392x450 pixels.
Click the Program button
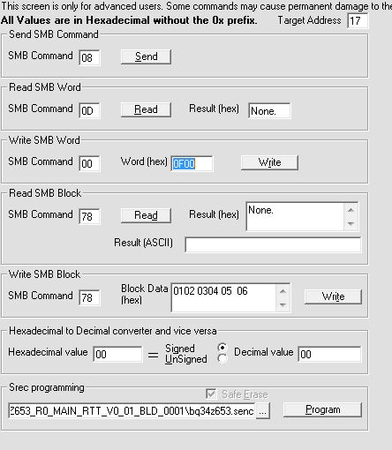click(x=322, y=409)
